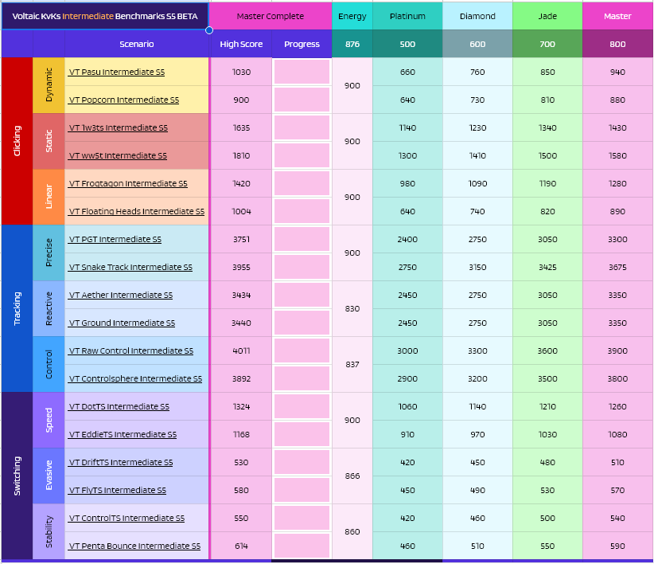
Task: Click the Switching category cell
Action: [x=17, y=476]
